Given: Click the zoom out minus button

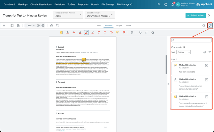Looking at the screenshot, I should click(x=38, y=26).
